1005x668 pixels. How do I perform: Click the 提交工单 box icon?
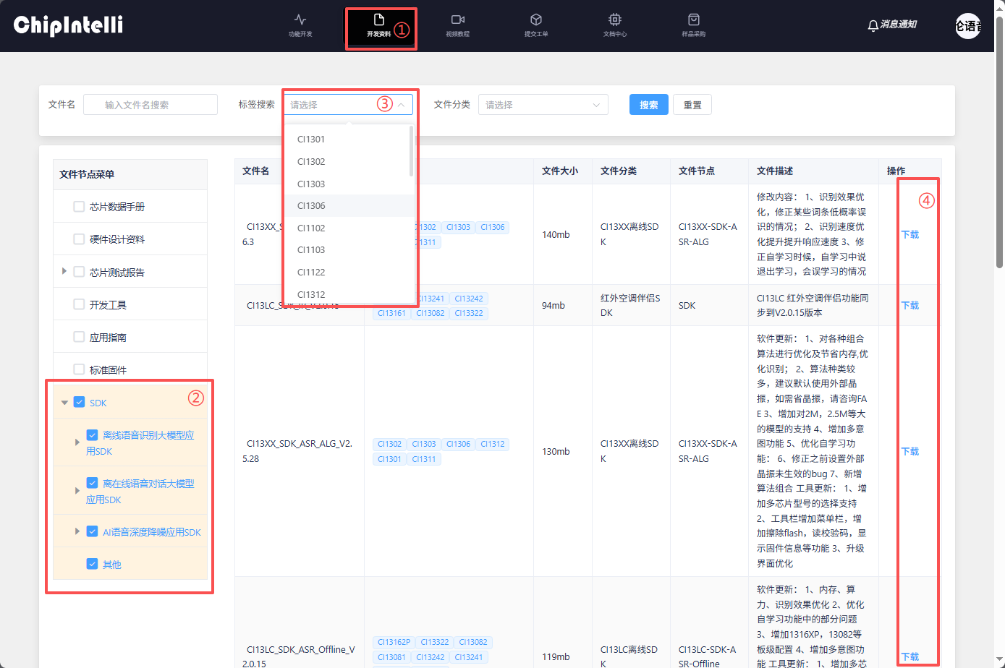tap(535, 20)
